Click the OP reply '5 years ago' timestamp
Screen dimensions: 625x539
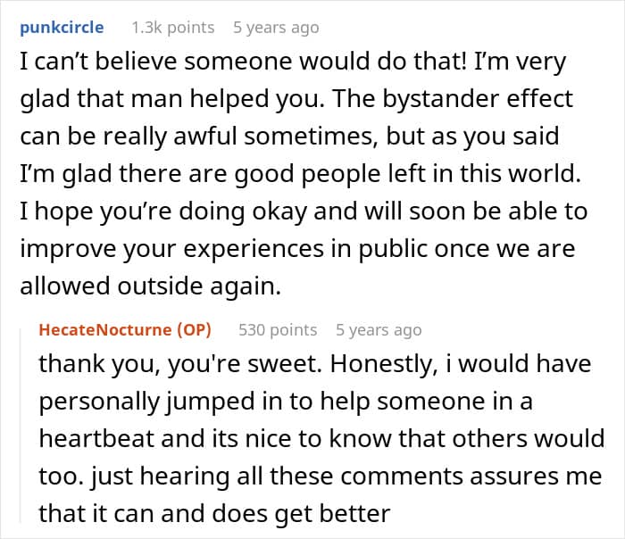point(379,330)
